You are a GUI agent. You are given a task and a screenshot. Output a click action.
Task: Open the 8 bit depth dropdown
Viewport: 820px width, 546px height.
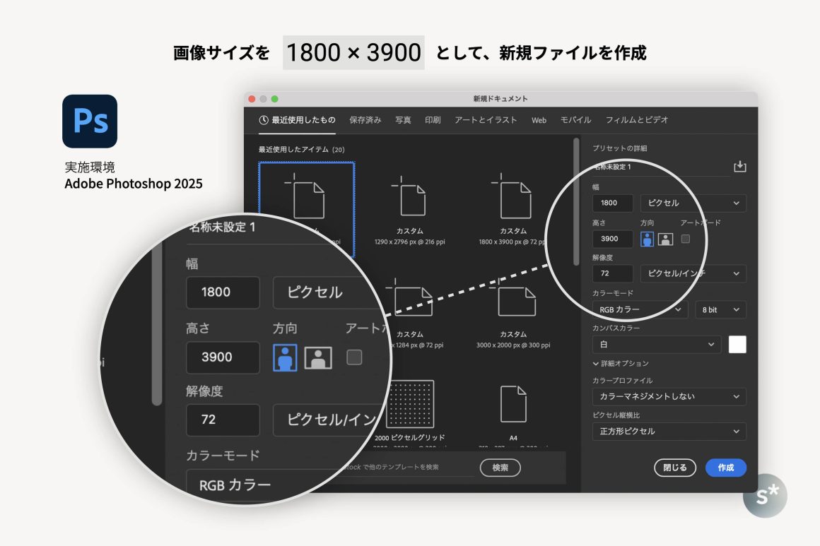coord(720,309)
